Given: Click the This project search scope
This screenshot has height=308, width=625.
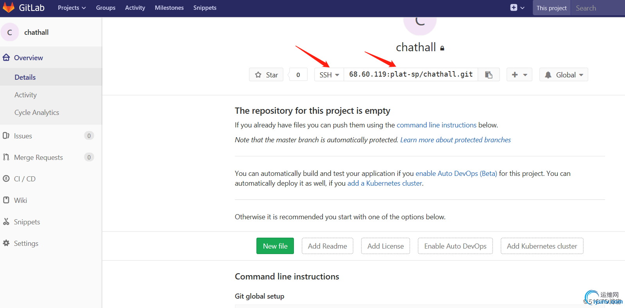Looking at the screenshot, I should (552, 8).
